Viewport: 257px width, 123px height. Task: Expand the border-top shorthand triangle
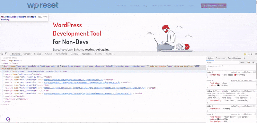(x=222, y=75)
